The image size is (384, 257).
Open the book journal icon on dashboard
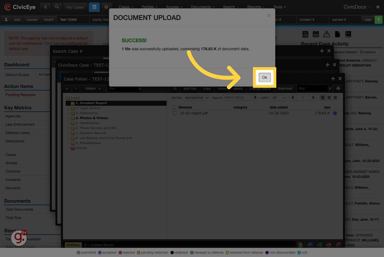click(348, 34)
